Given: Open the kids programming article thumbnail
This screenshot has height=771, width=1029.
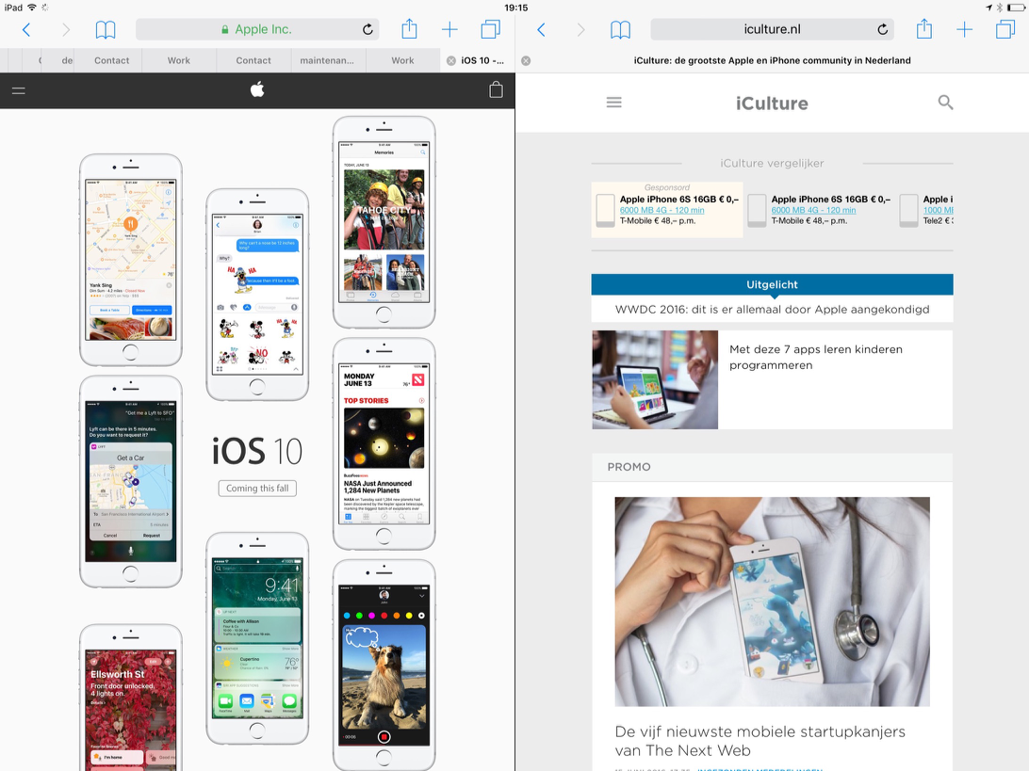Looking at the screenshot, I should 655,379.
